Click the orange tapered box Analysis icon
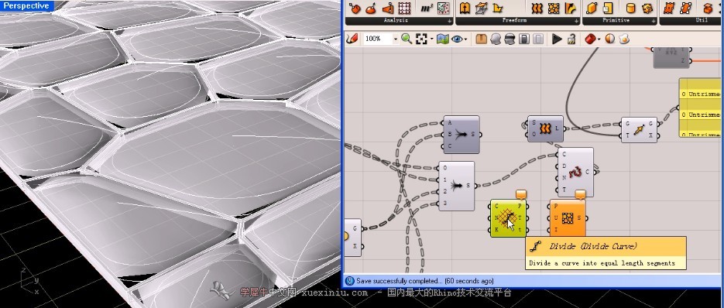 tap(388, 8)
